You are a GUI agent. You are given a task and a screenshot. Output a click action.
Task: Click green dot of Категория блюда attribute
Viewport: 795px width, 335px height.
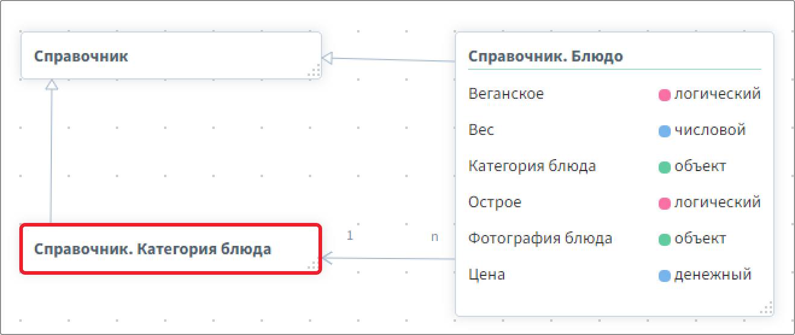[x=665, y=167]
